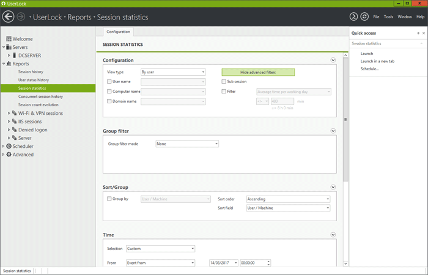
Task: Collapse the Reports tree node
Action: click(4, 64)
